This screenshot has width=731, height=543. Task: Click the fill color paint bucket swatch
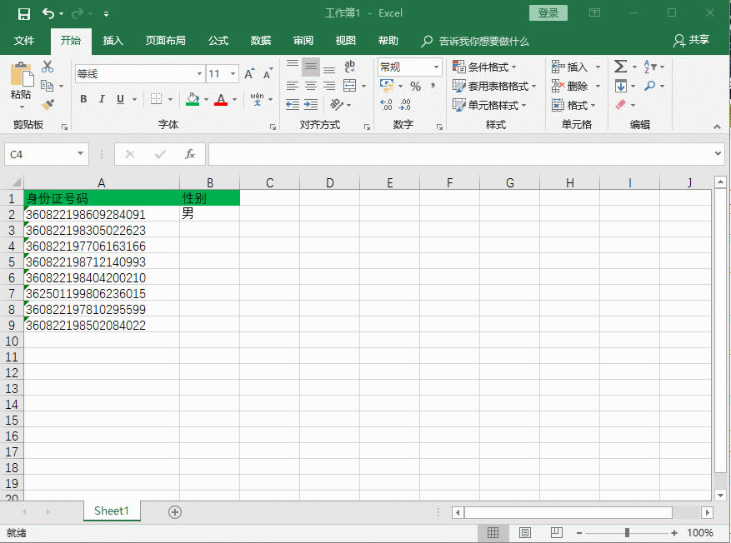coord(193,99)
